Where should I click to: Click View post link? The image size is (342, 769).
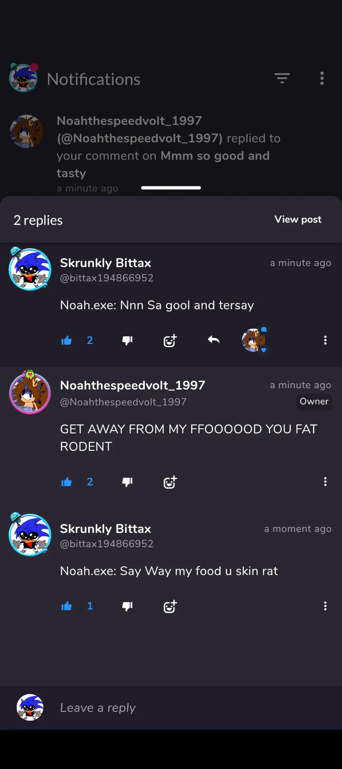[x=298, y=219]
